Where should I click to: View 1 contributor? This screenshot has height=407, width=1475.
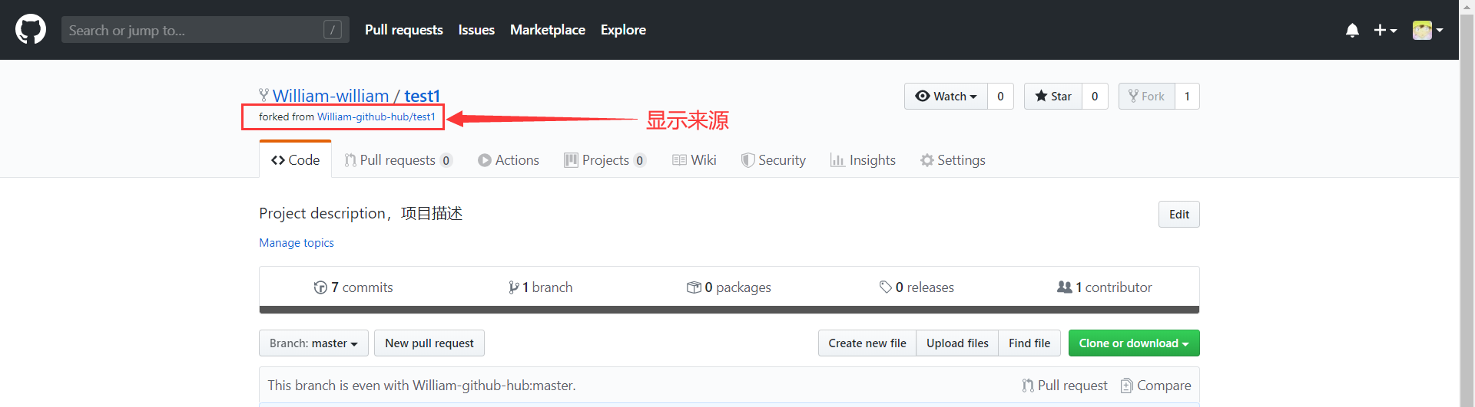coord(1105,287)
